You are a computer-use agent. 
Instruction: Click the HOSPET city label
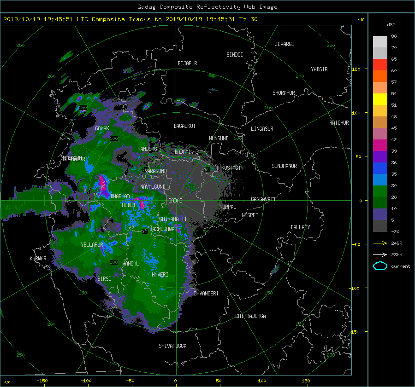[250, 215]
